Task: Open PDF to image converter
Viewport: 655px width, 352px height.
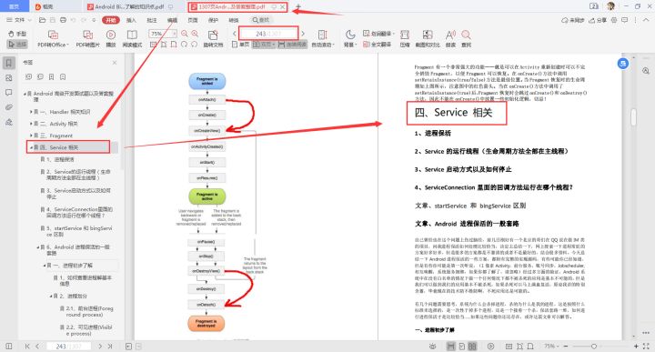Action: click(x=87, y=39)
